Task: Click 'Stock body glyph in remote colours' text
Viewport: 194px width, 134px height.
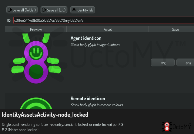Action: click(97, 105)
